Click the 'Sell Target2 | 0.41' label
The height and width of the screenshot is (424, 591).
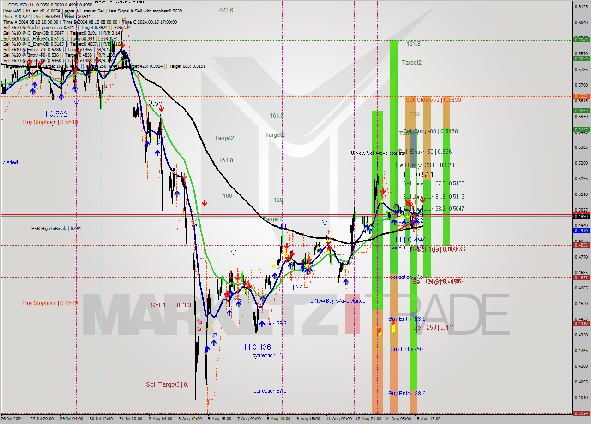[x=170, y=384]
